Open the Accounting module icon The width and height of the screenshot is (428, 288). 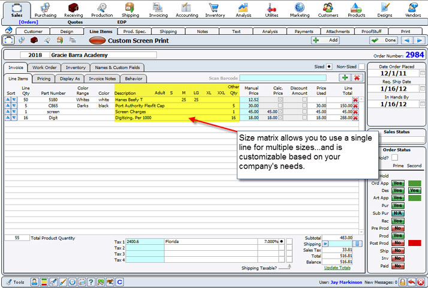[x=186, y=10]
